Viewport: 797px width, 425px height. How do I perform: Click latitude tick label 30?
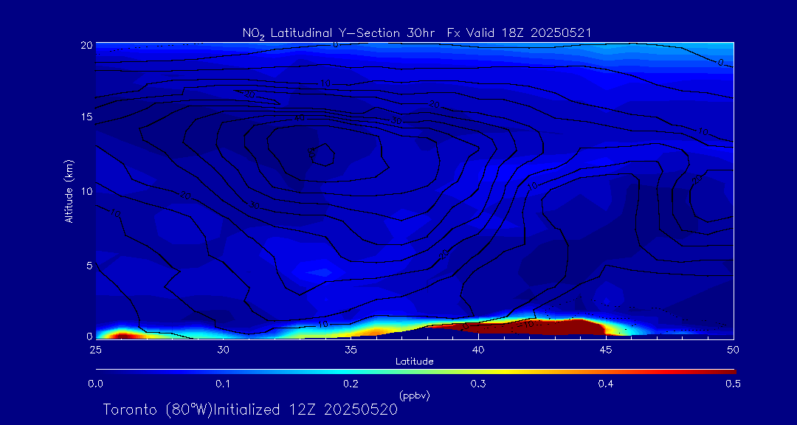click(x=223, y=350)
